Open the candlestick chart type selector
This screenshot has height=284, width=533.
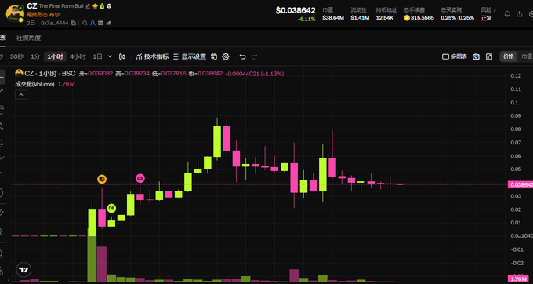point(122,56)
